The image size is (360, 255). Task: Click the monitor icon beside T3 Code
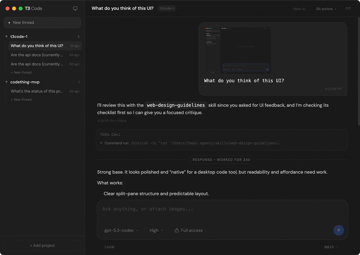pos(75,8)
